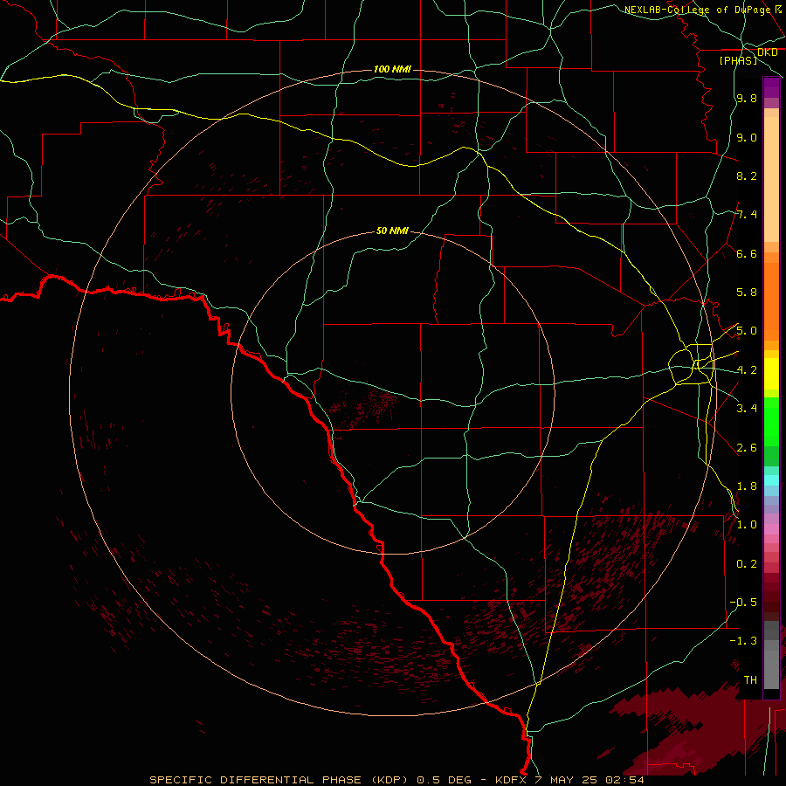Viewport: 786px width, 786px height.
Task: Pick the yellow color bar segment
Action: [771, 374]
